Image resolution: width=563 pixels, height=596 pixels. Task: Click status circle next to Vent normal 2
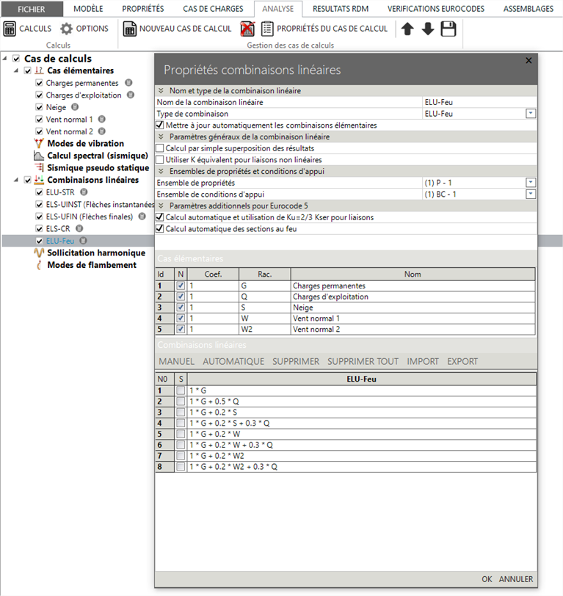[x=101, y=131]
